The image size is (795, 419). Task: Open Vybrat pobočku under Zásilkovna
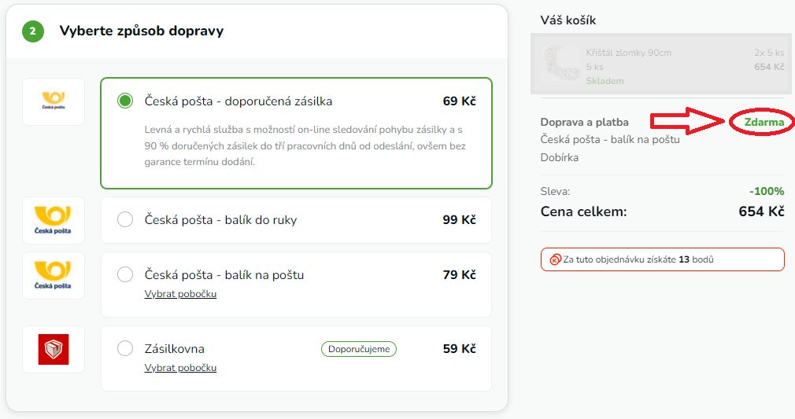point(180,368)
